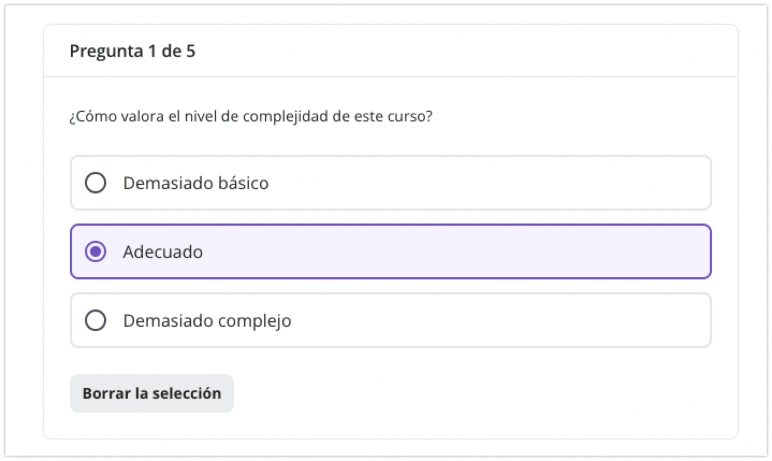
Task: Deselect the current answer using Borrar la selección
Action: 152,393
